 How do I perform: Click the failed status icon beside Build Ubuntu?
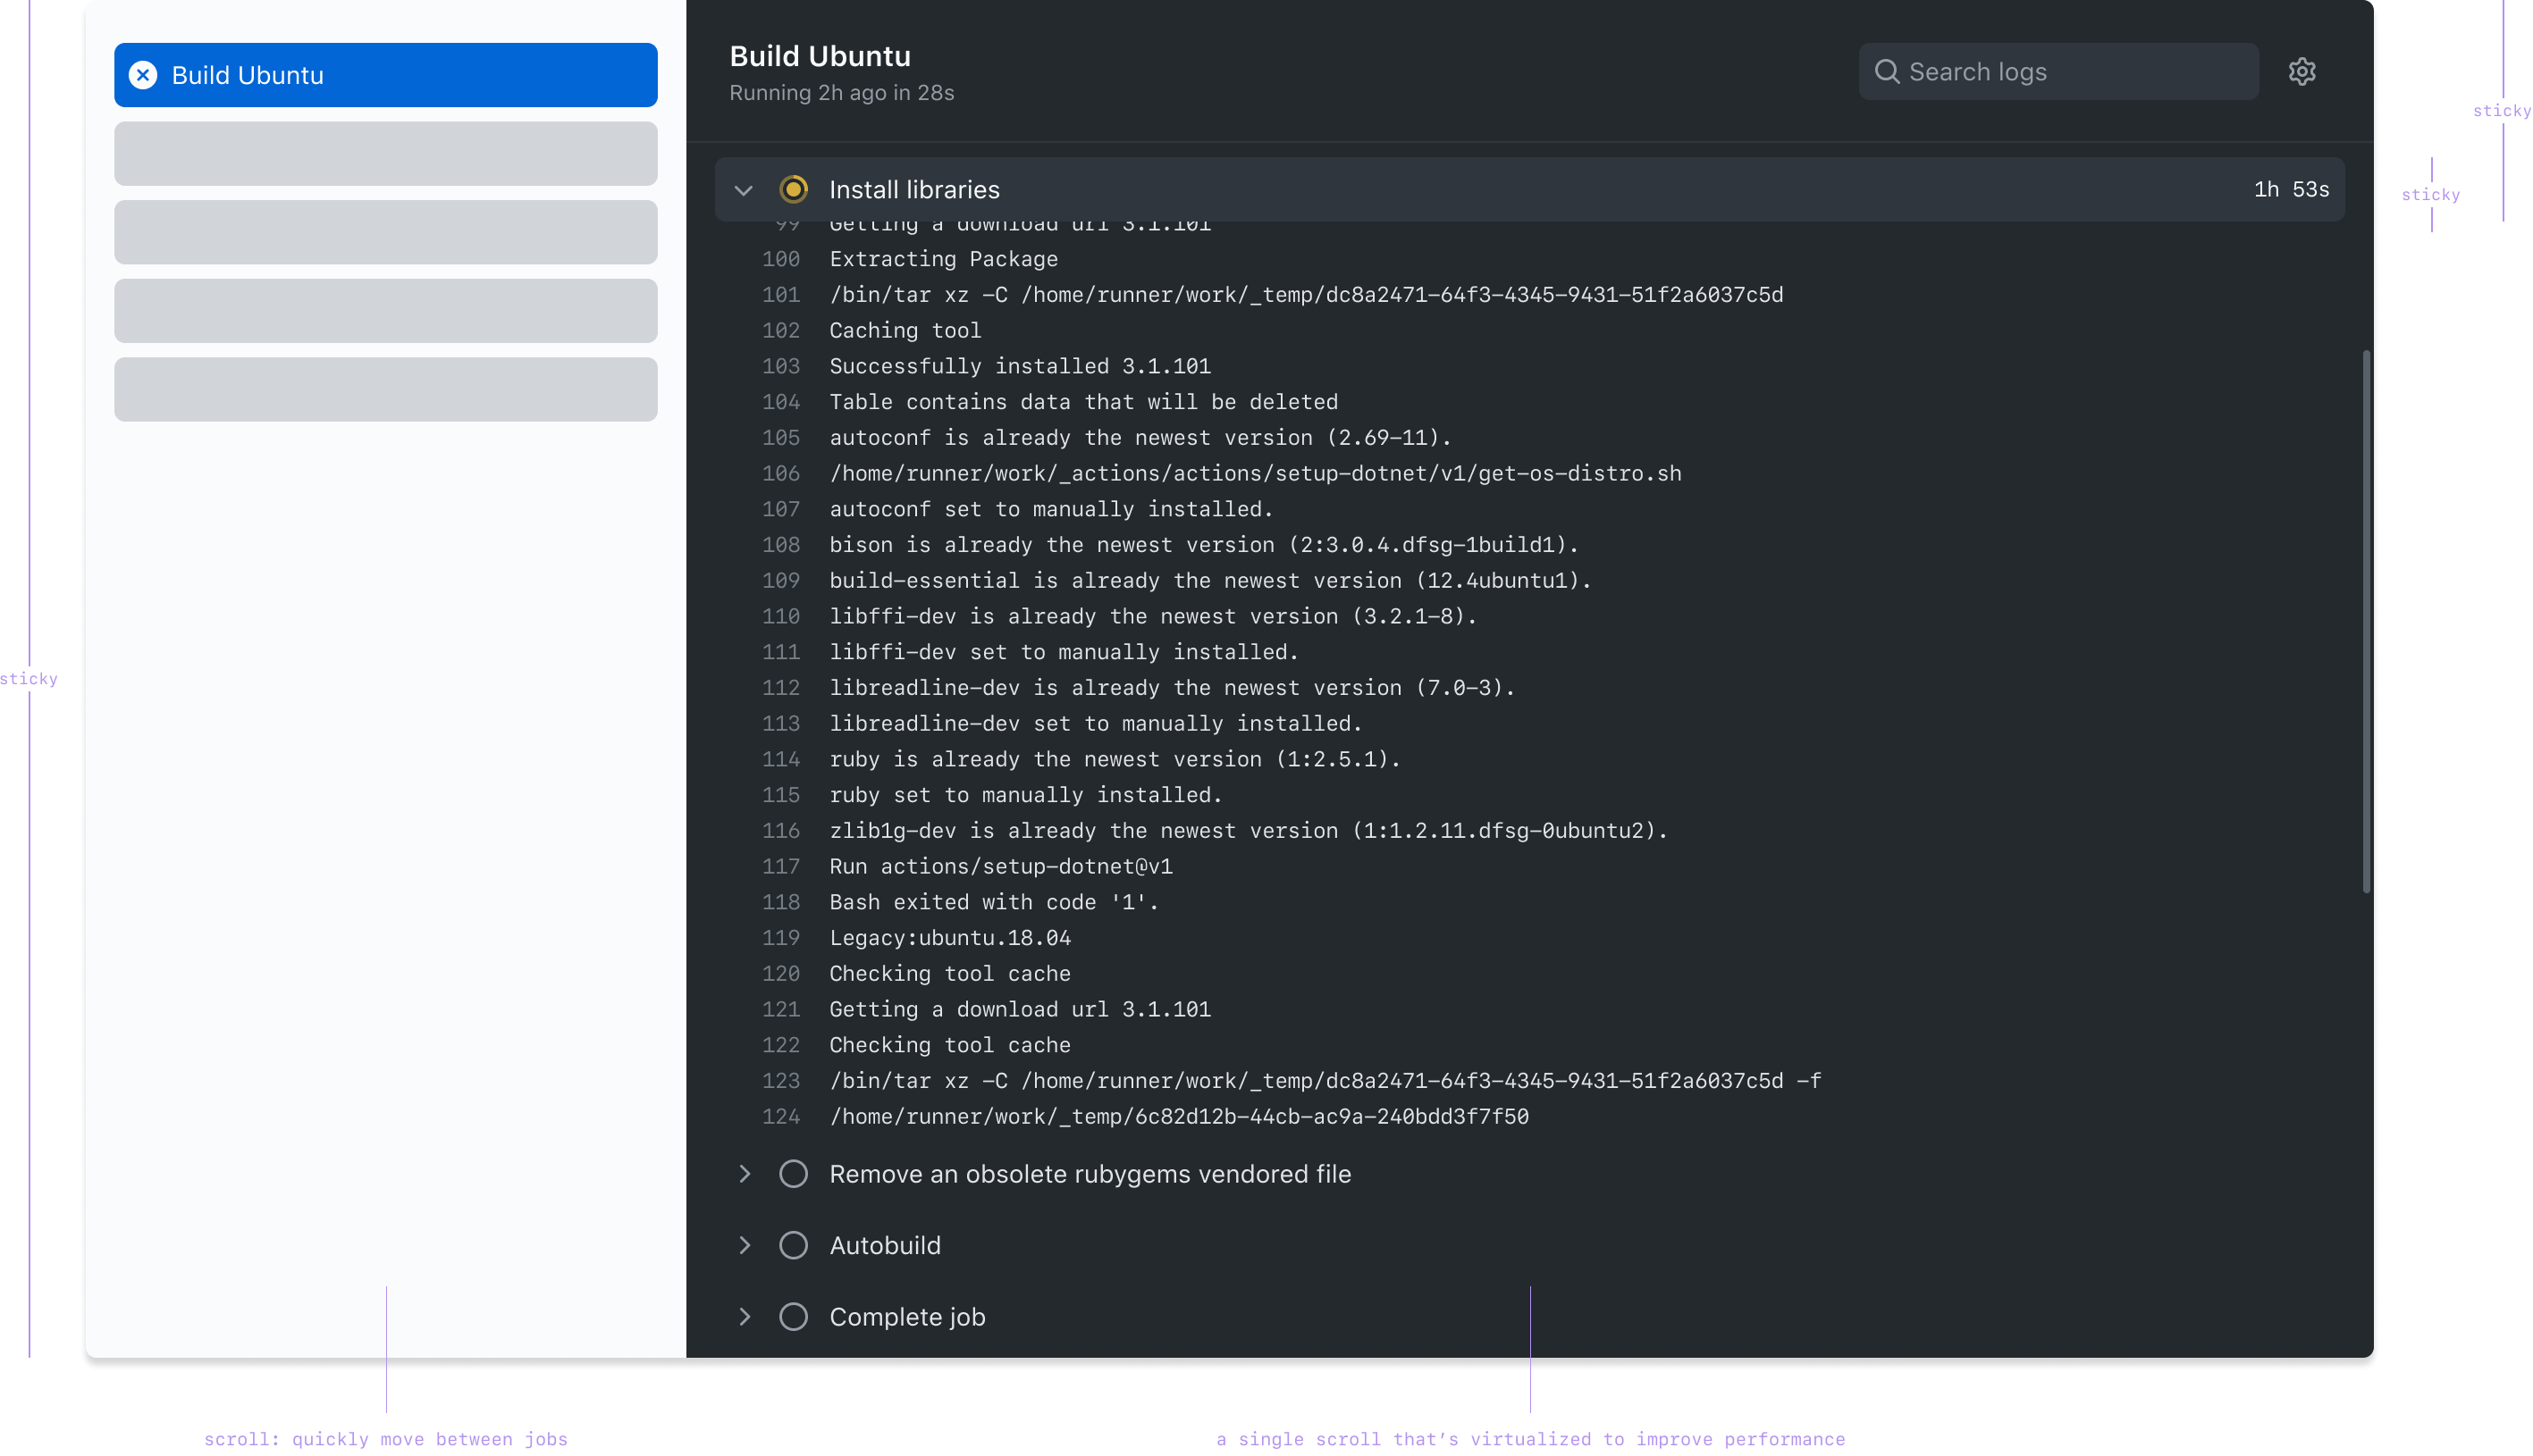click(x=143, y=75)
